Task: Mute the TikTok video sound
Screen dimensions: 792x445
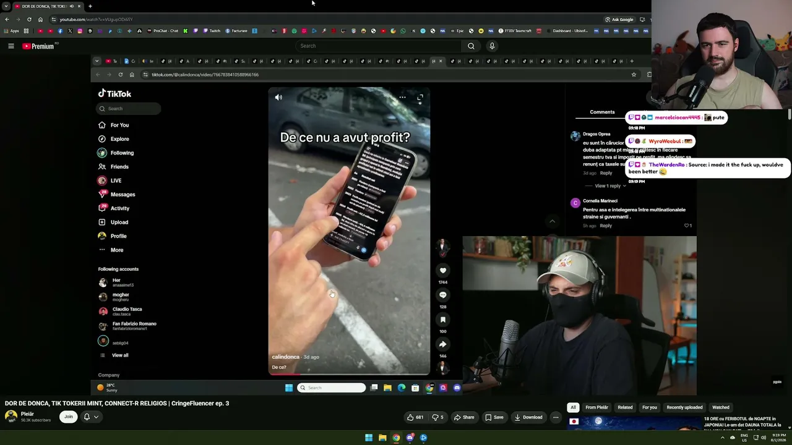Action: point(278,97)
